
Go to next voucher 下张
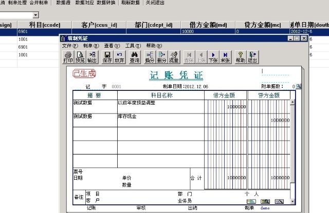click(213, 57)
